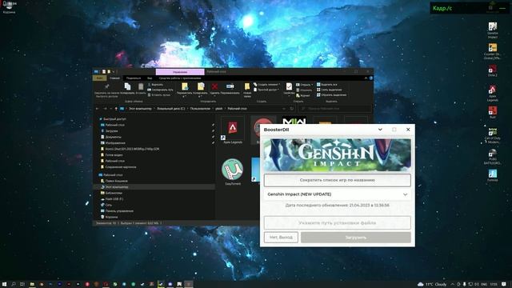The height and width of the screenshot is (288, 512).
Task: Open the address bar history dropdown in Explorer
Action: click(x=284, y=109)
